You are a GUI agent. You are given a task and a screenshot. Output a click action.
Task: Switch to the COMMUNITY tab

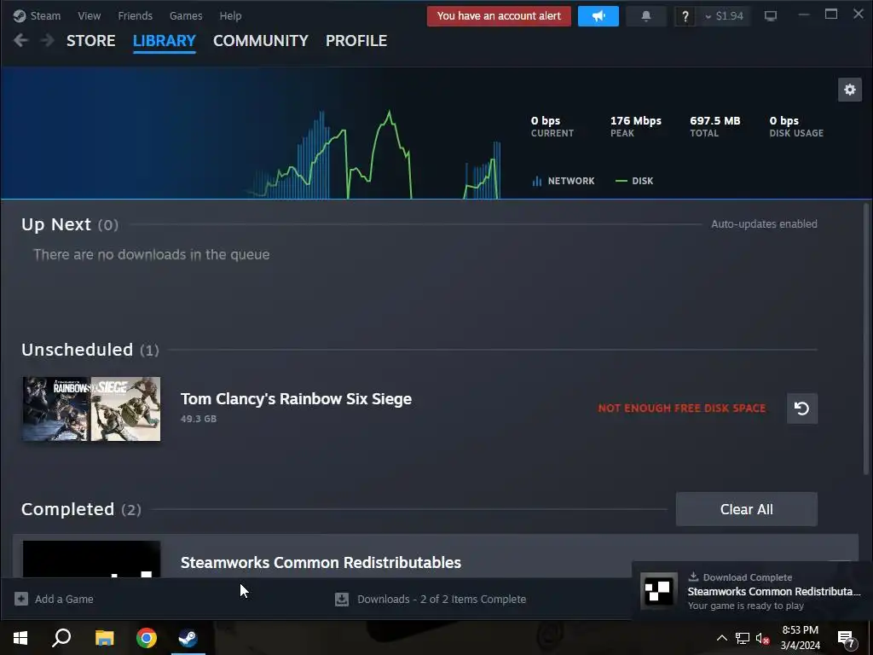[x=261, y=41]
